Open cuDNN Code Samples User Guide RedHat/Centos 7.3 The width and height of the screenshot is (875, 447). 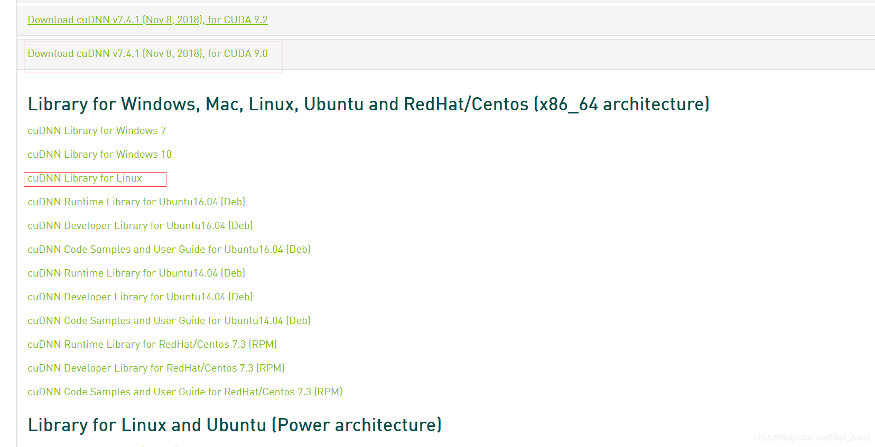click(185, 392)
